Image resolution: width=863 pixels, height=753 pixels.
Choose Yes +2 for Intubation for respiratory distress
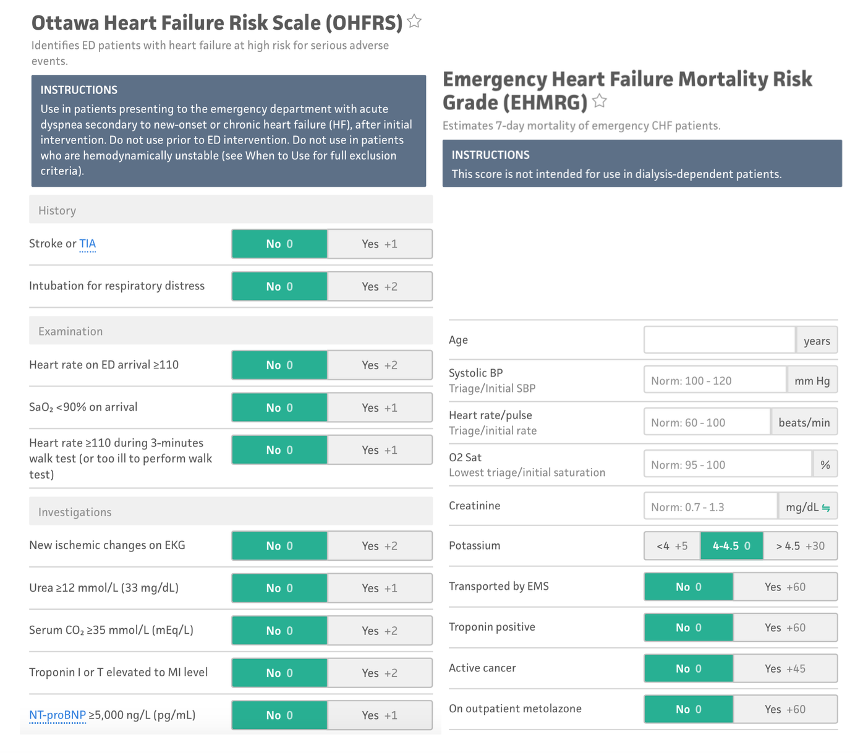pyautogui.click(x=380, y=287)
